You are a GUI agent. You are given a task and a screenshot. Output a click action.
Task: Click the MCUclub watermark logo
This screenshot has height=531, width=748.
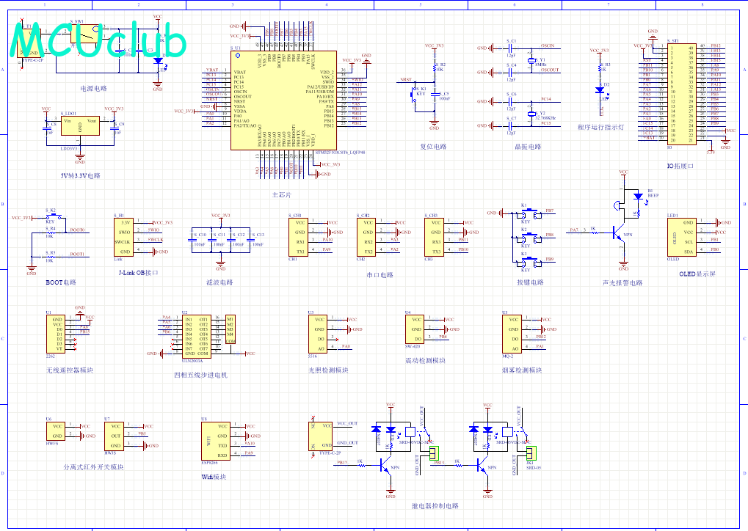98,40
